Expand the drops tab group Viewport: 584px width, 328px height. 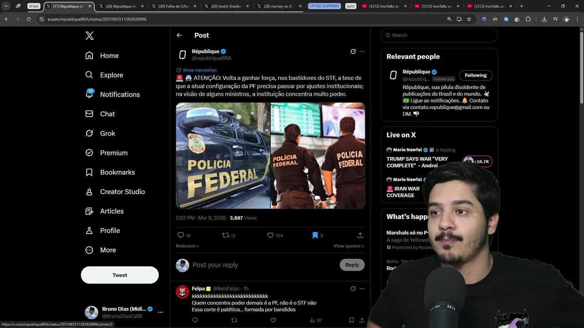[34, 6]
